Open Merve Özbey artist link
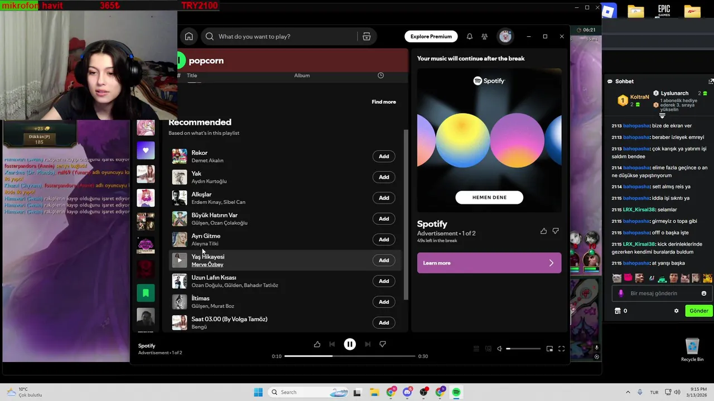Screen dimensions: 714x401 click(207, 265)
